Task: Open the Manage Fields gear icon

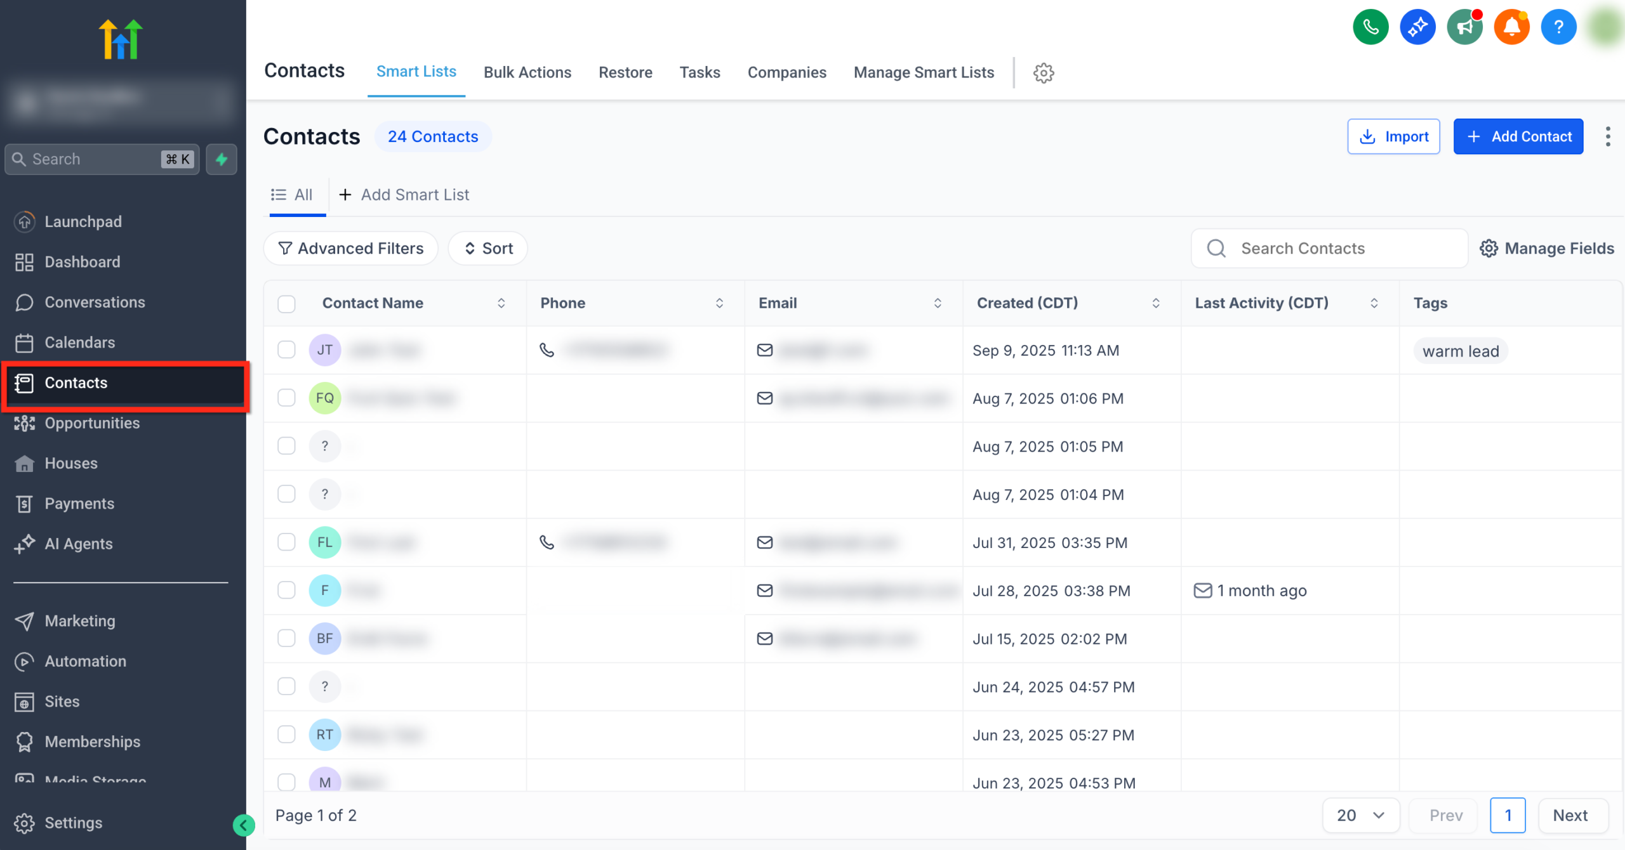Action: point(1489,248)
